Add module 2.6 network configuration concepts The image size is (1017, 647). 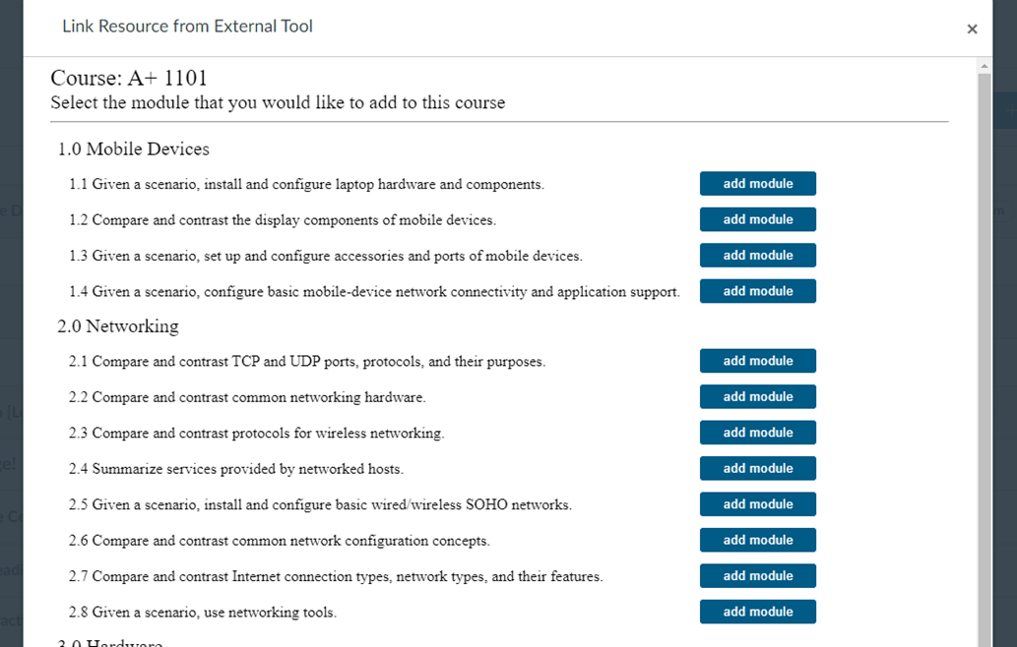(757, 540)
